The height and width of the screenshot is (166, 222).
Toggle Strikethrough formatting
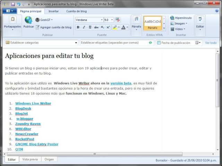(x=96, y=27)
